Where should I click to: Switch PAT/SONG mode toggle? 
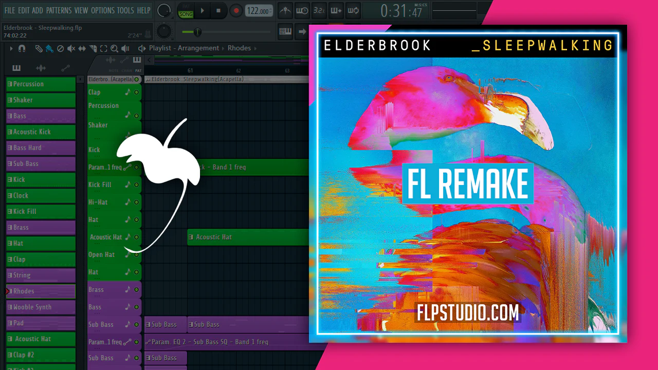(x=186, y=11)
